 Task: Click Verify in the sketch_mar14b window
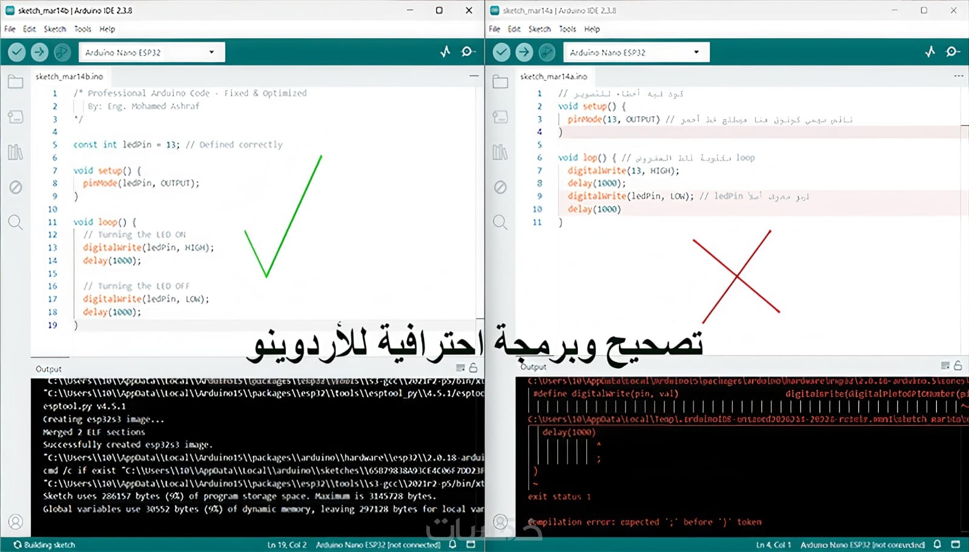[x=17, y=52]
